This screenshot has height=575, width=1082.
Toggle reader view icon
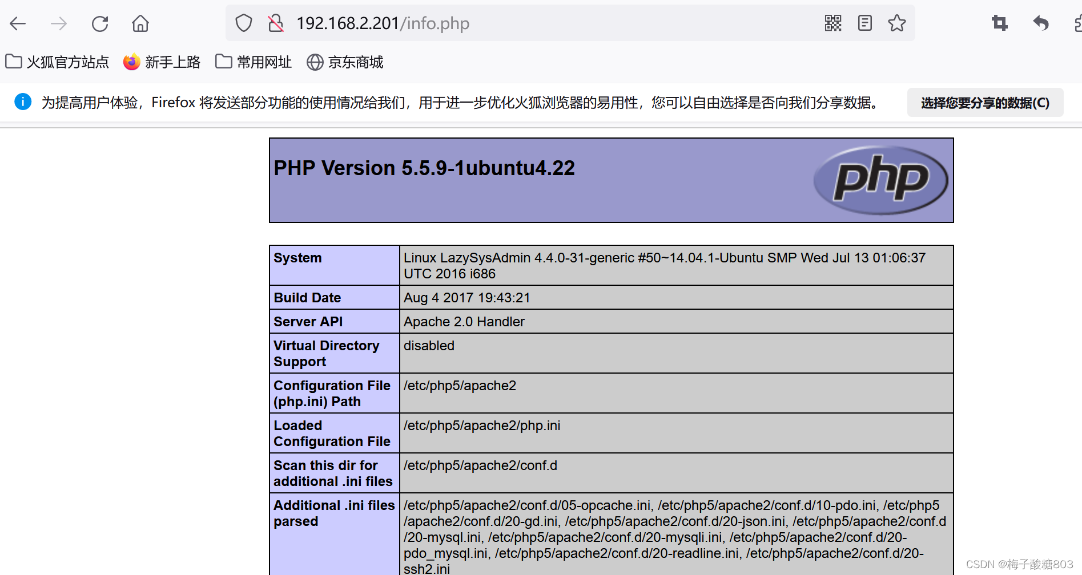(x=865, y=23)
